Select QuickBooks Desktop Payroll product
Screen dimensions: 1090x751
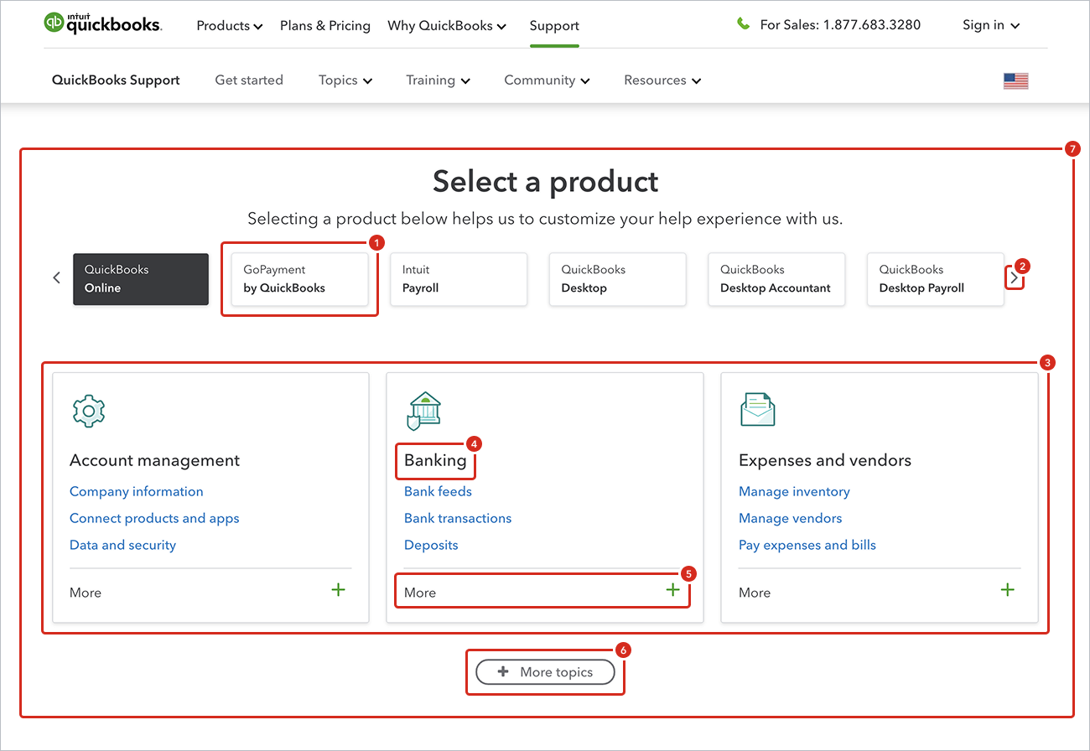pos(936,279)
